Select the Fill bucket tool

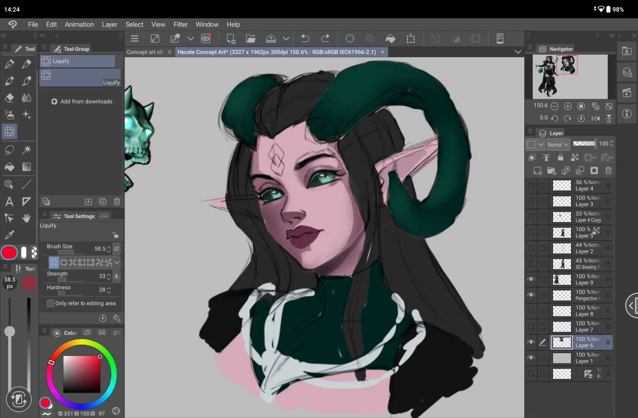coord(9,167)
